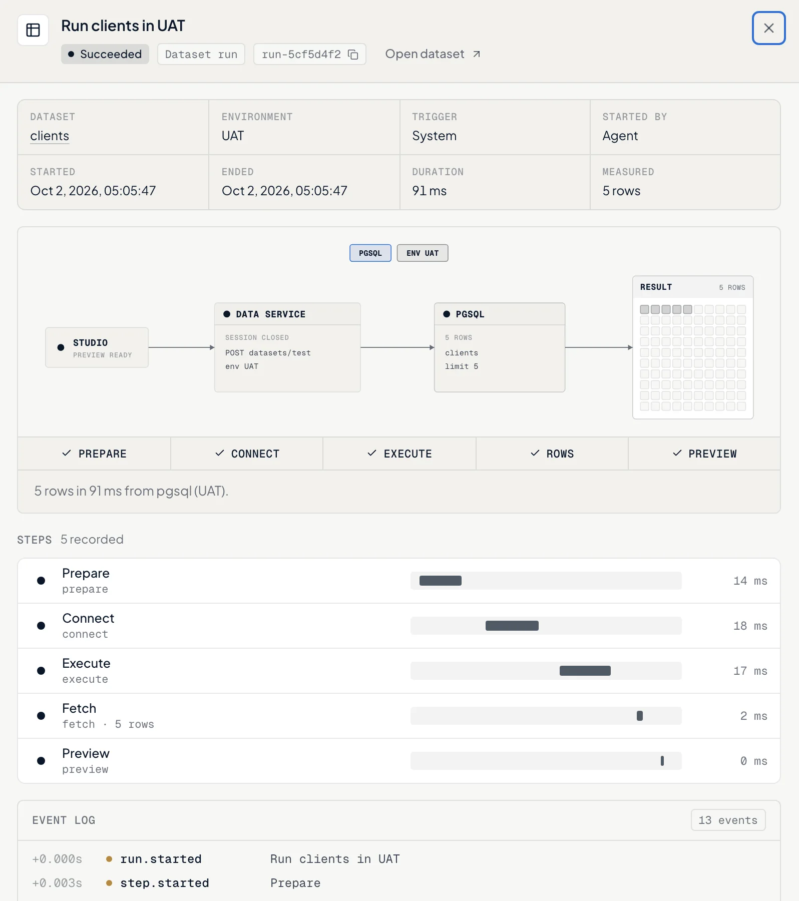Click the PGSQL node in the diagram
Screen dimensions: 799x901
500,347
